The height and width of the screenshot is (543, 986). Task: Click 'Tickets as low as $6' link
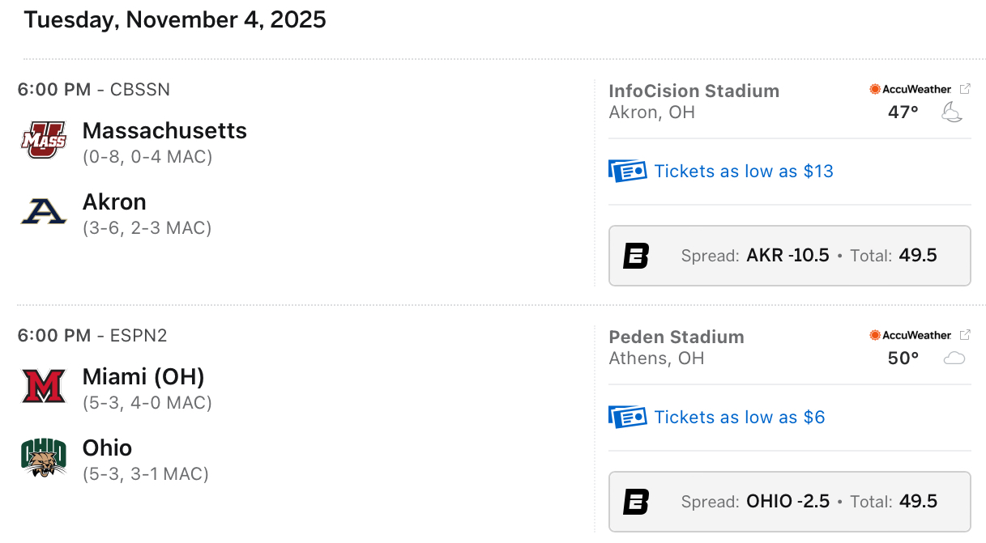[x=739, y=417]
